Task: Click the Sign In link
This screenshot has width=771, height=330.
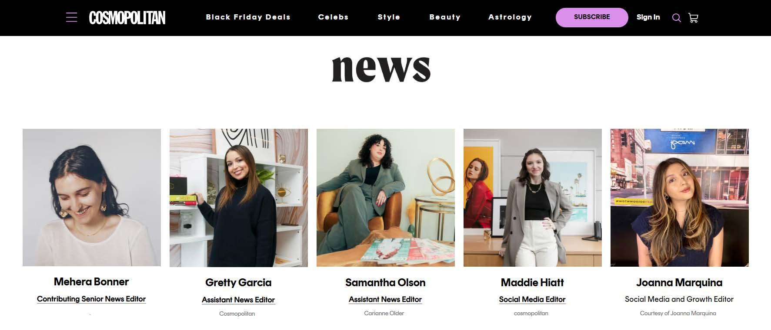Action: 648,17
